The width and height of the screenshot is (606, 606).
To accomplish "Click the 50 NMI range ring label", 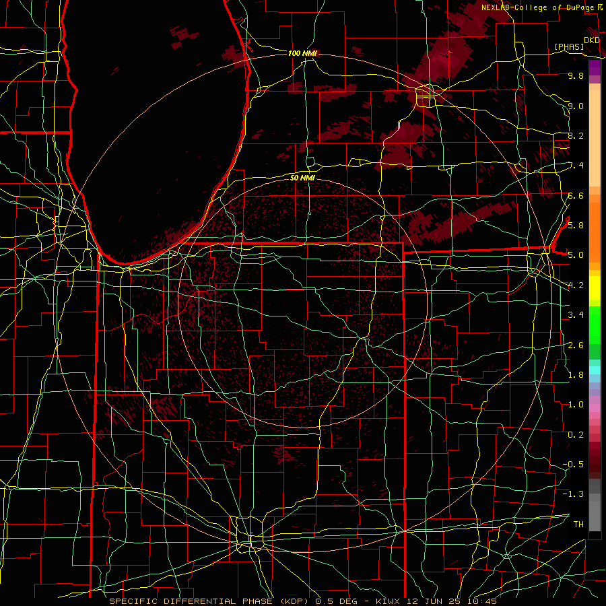I will pos(302,178).
